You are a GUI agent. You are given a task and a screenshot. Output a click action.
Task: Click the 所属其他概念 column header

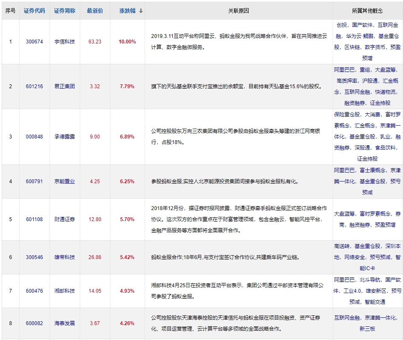click(x=367, y=11)
